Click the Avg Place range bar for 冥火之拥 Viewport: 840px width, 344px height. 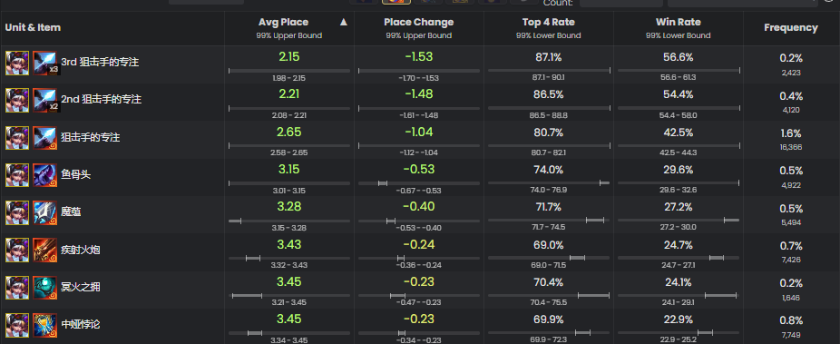[288, 295]
